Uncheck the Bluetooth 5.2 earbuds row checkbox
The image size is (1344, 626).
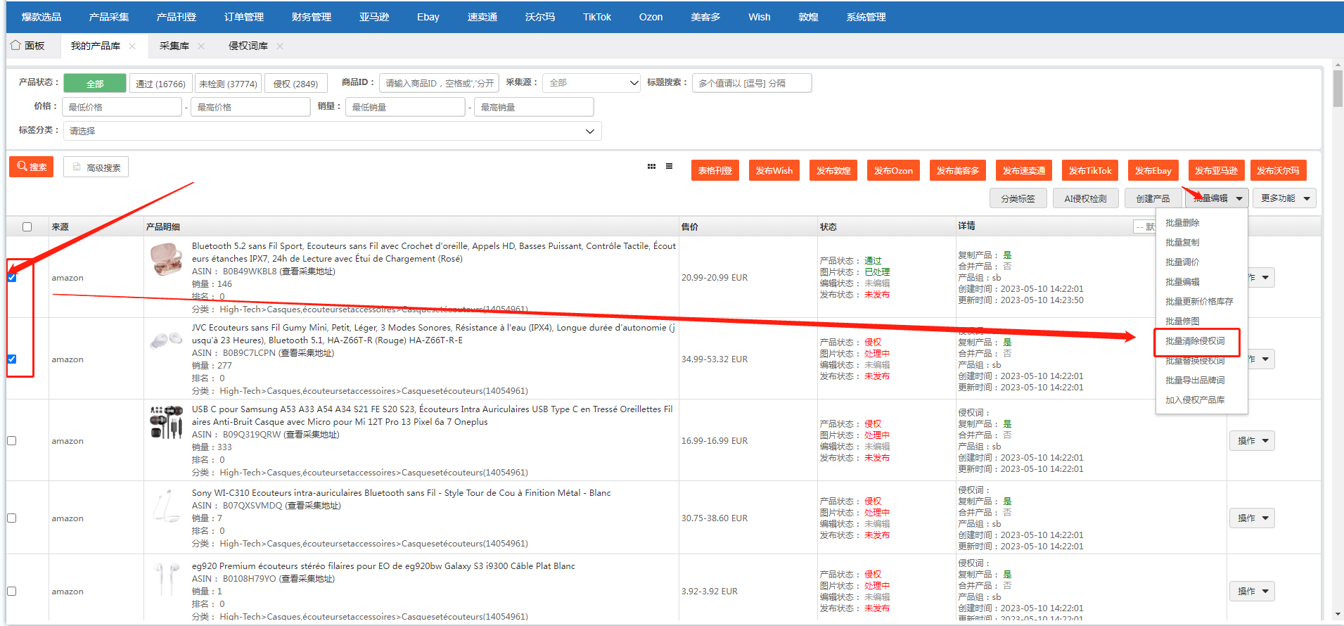tap(12, 278)
